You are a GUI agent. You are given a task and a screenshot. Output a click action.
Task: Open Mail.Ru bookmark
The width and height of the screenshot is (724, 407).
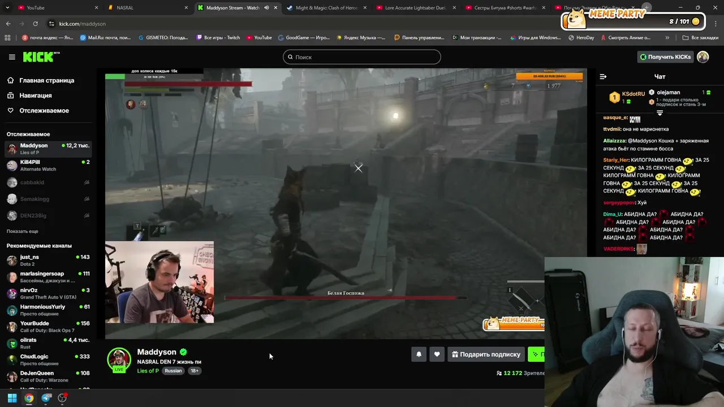click(x=106, y=38)
